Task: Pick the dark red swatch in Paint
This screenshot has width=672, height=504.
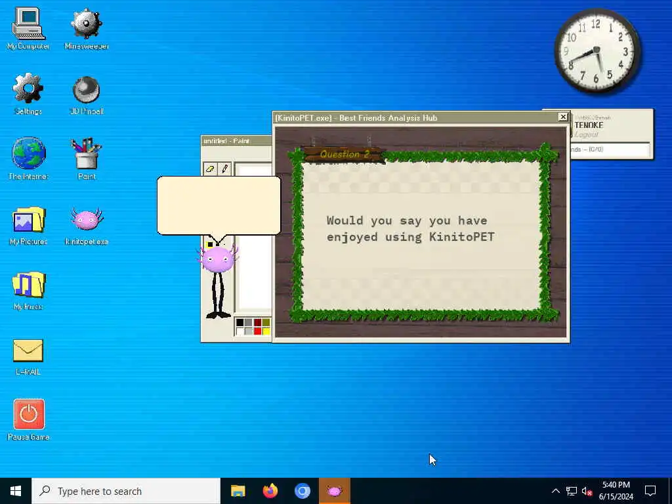Action: 257,322
